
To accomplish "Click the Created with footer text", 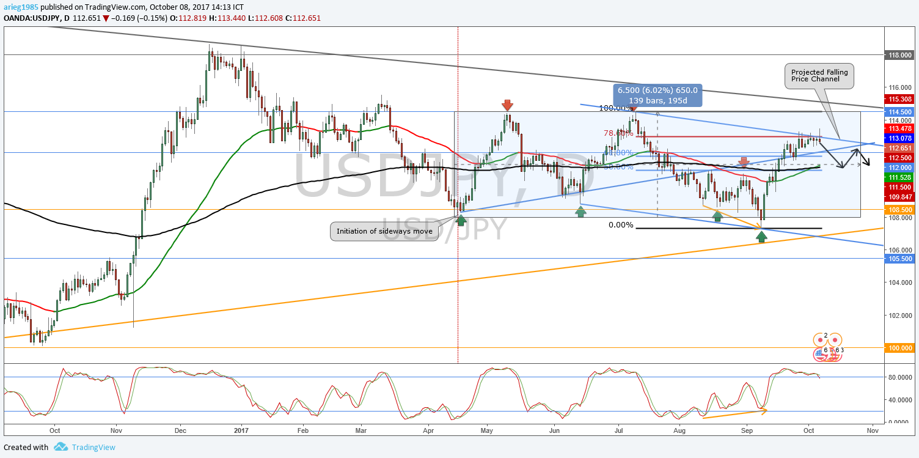I will (26, 447).
